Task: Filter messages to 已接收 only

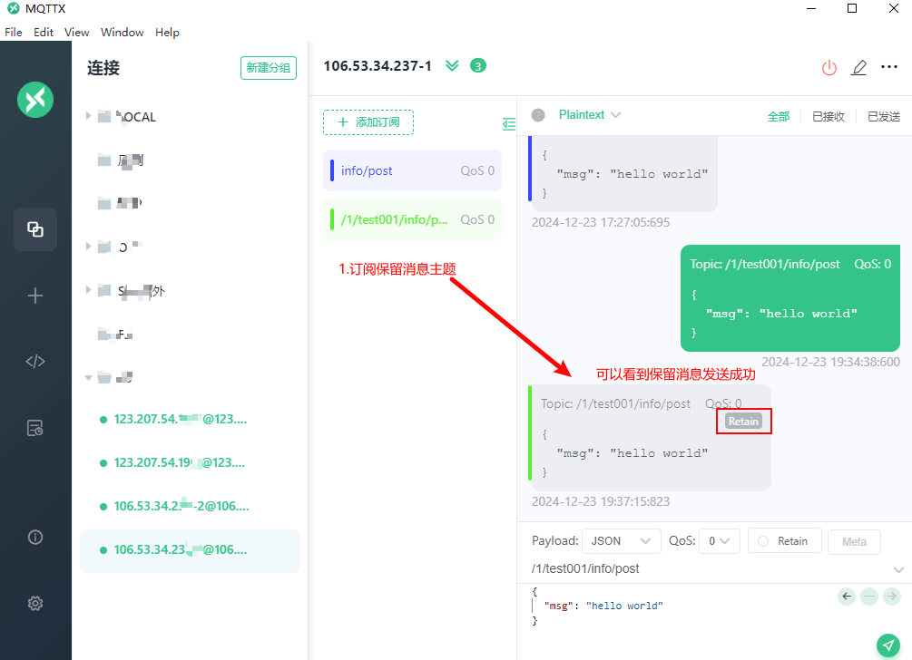Action: [829, 116]
